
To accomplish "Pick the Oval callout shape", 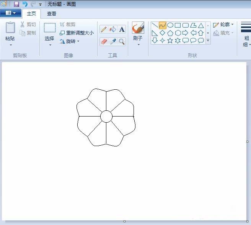I will (193, 40).
